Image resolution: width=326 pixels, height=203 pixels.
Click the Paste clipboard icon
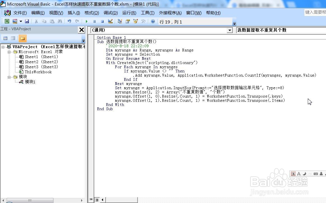(52, 21)
